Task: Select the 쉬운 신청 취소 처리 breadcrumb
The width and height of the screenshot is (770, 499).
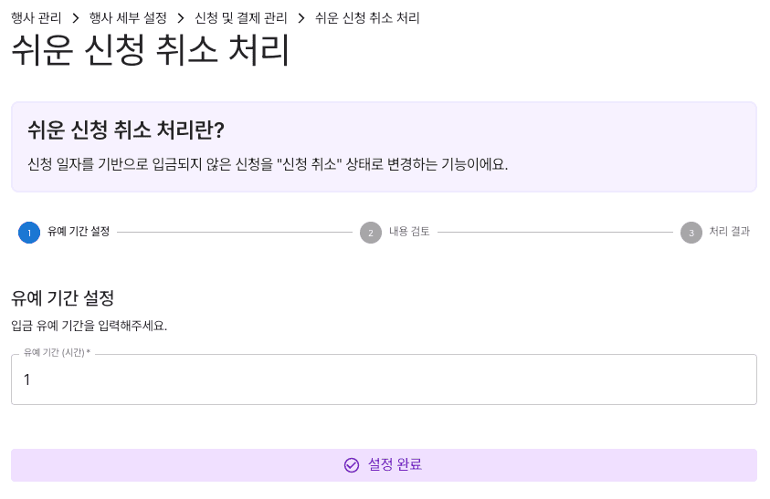Action: tap(367, 17)
